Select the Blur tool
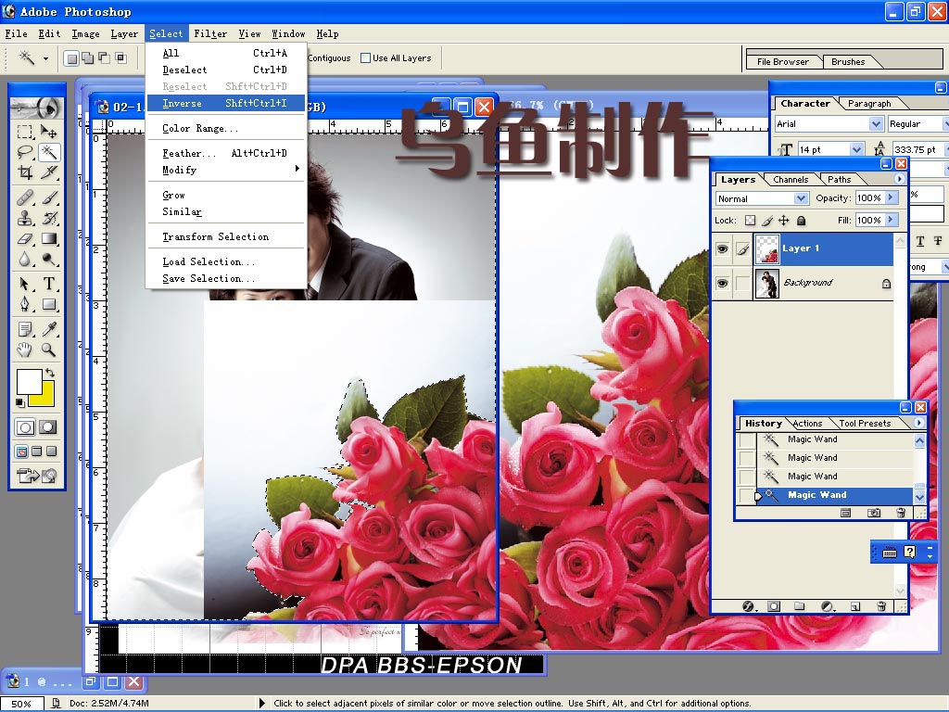 (25, 260)
